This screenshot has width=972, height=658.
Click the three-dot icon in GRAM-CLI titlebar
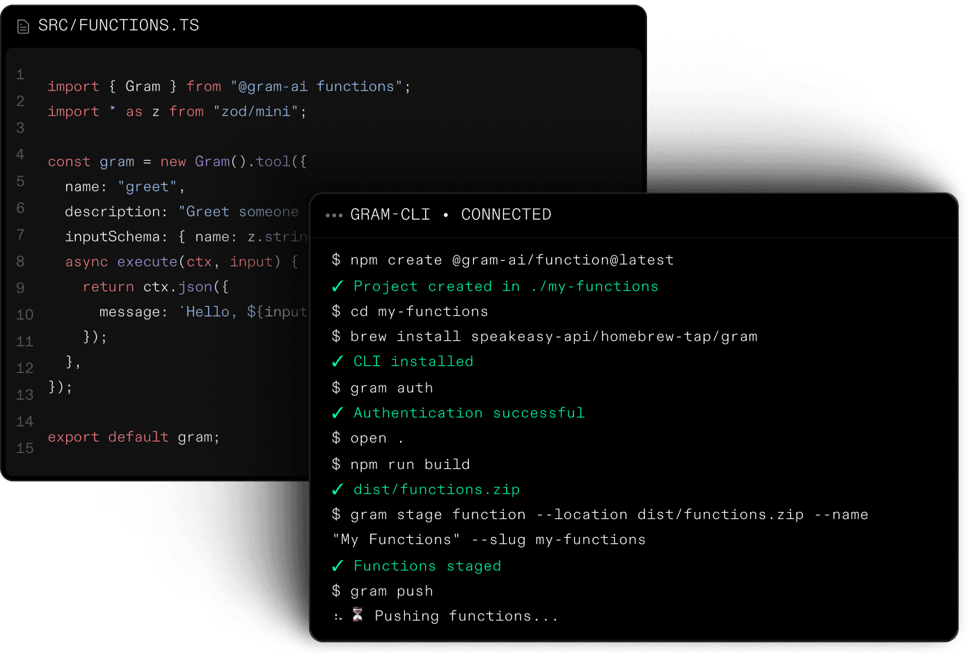click(333, 215)
